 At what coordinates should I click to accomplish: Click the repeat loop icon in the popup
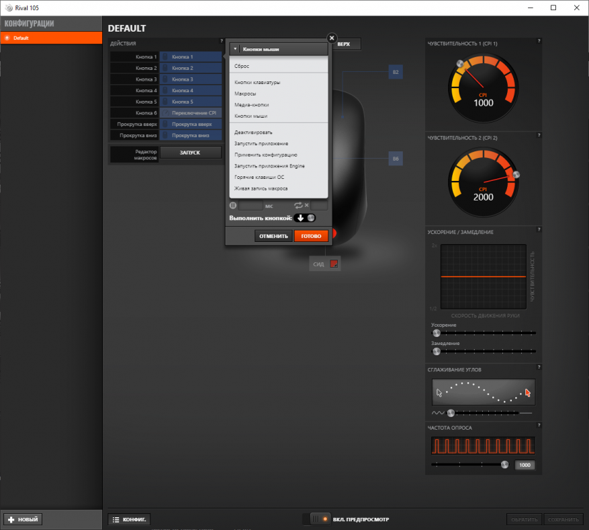pos(298,205)
